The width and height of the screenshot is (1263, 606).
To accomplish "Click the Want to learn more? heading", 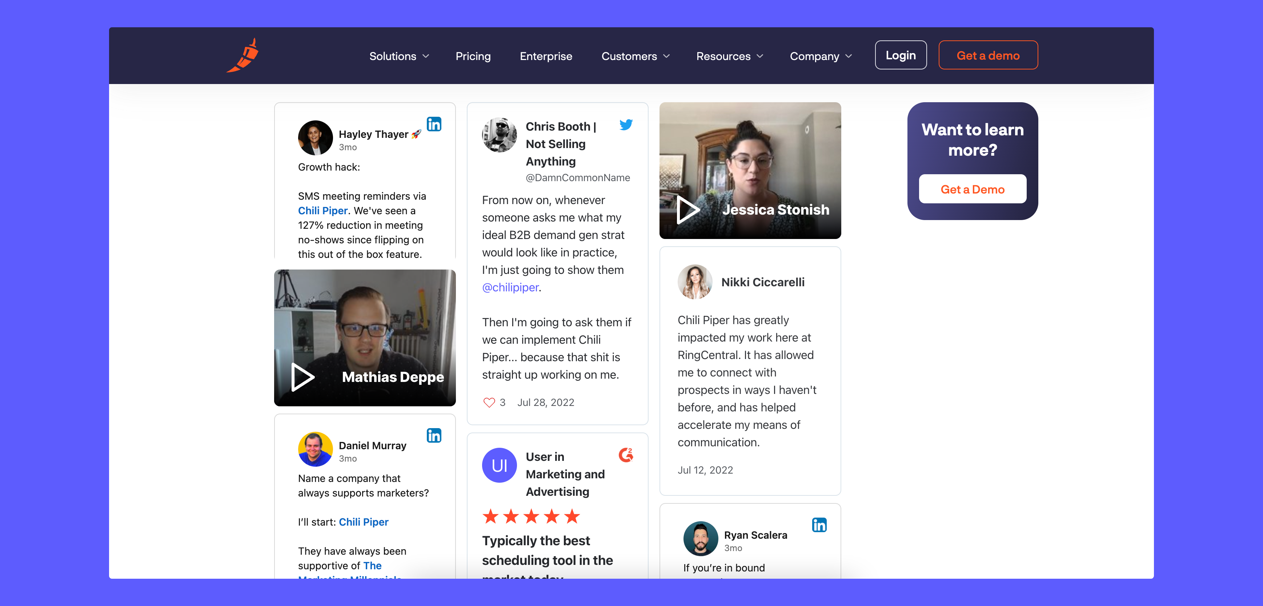I will point(972,139).
